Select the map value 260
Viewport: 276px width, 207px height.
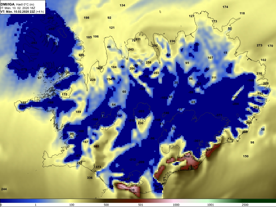tap(249, 123)
